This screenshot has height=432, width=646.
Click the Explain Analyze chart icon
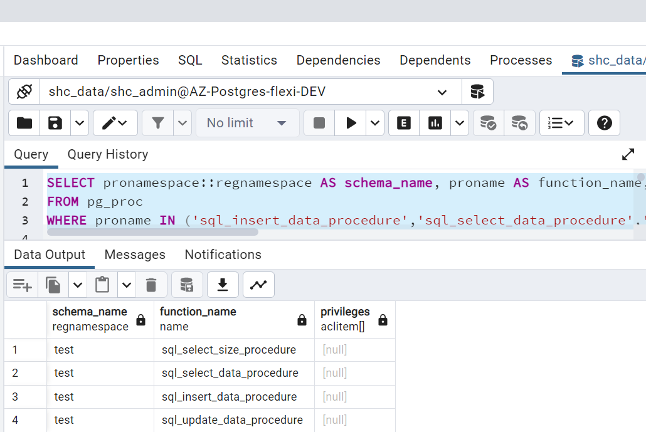[435, 123]
